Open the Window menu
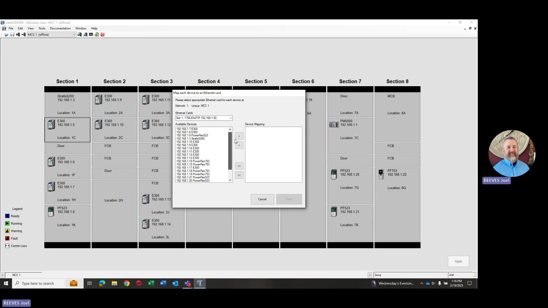Screen dimensions: 548x308 tap(81, 28)
